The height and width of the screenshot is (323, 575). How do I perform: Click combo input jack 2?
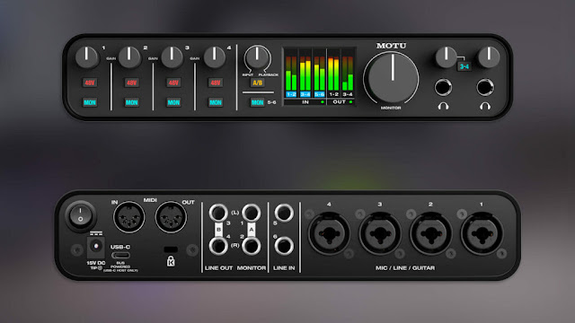431,234
